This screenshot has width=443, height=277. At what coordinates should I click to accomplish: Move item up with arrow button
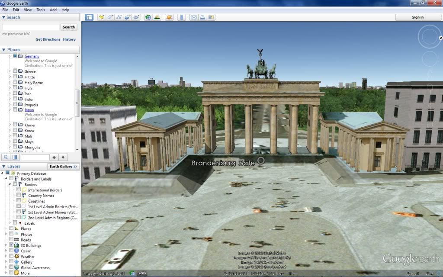pos(54,157)
